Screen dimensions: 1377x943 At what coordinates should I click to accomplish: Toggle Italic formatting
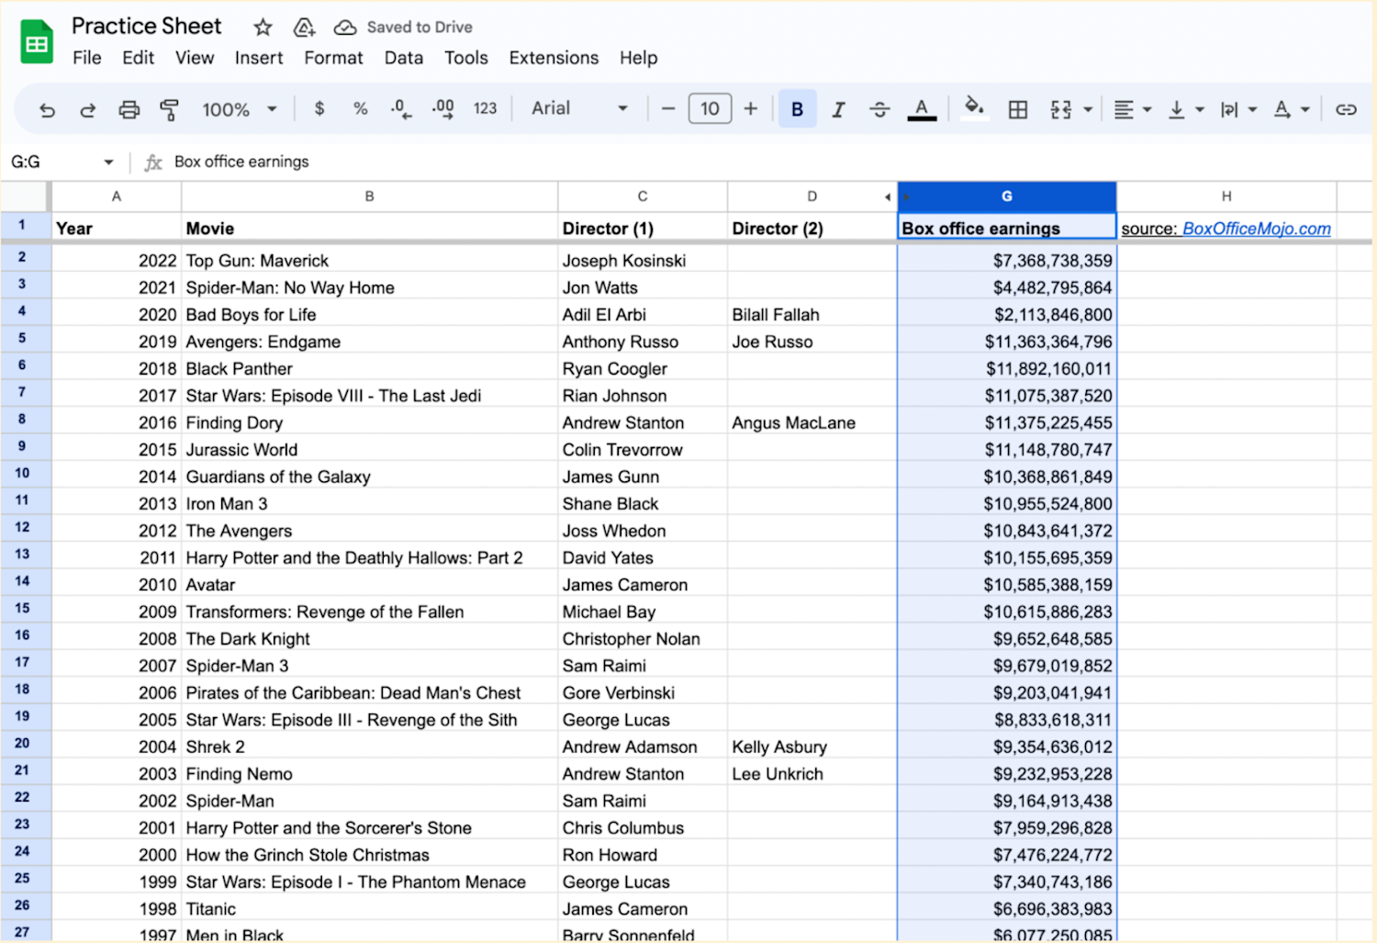click(838, 109)
